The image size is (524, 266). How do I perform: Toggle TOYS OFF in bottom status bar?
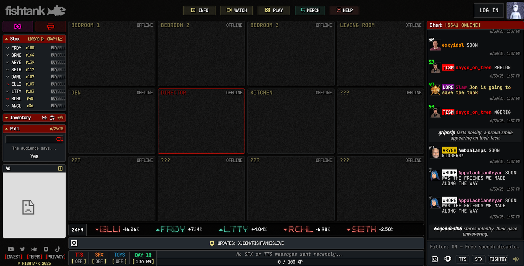(x=119, y=258)
